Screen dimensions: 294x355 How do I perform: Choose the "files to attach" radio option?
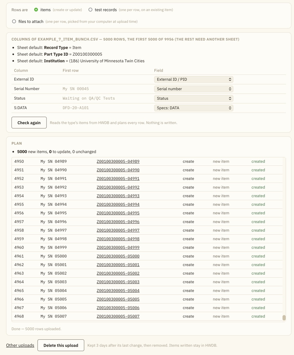point(14,21)
